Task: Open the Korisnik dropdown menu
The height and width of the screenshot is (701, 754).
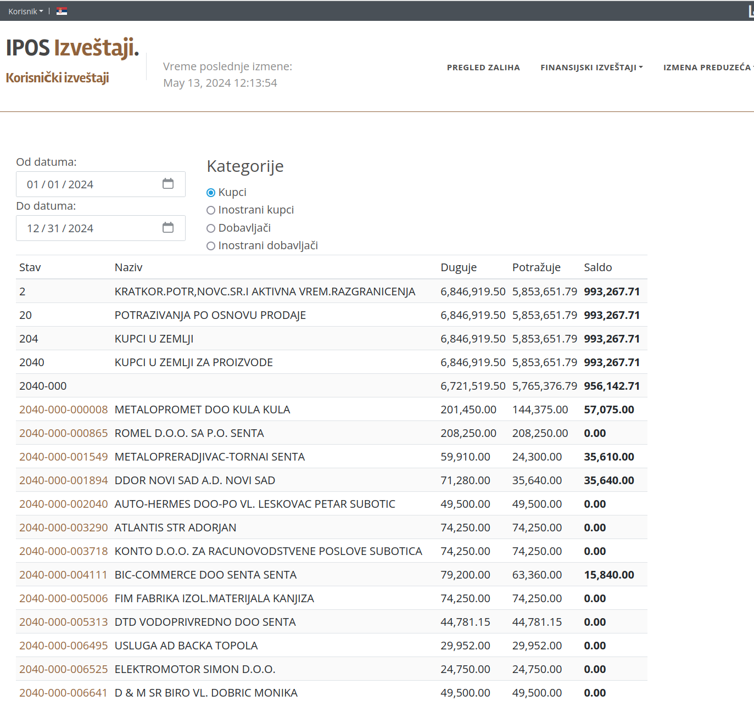Action: click(x=25, y=11)
